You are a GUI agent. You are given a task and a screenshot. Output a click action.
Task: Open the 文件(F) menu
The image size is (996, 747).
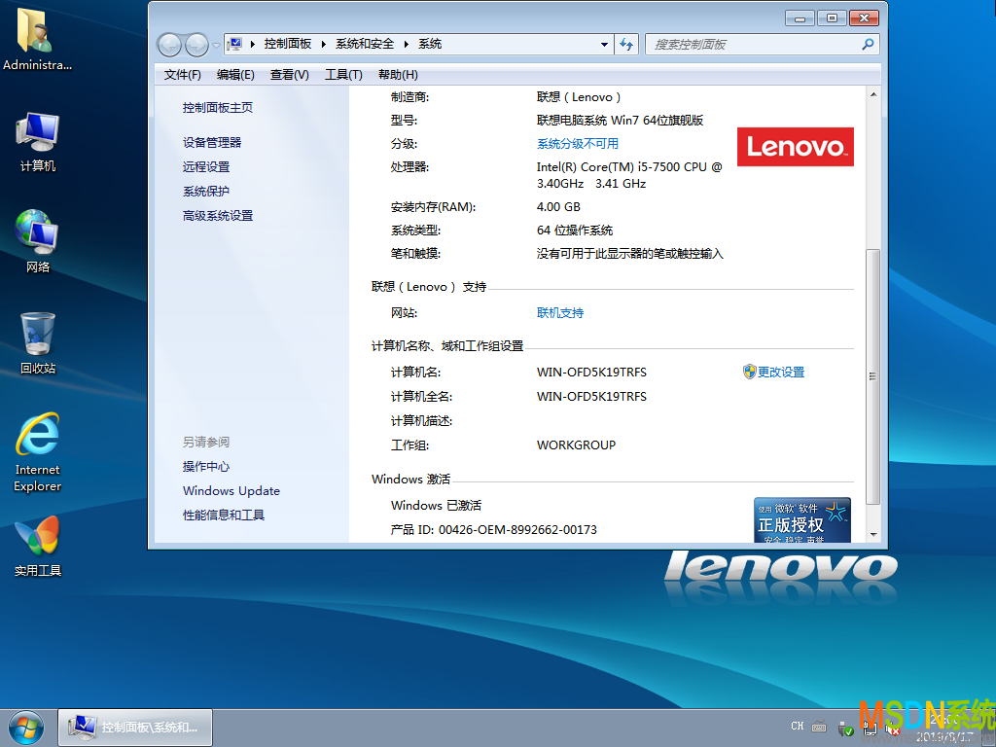coord(182,75)
